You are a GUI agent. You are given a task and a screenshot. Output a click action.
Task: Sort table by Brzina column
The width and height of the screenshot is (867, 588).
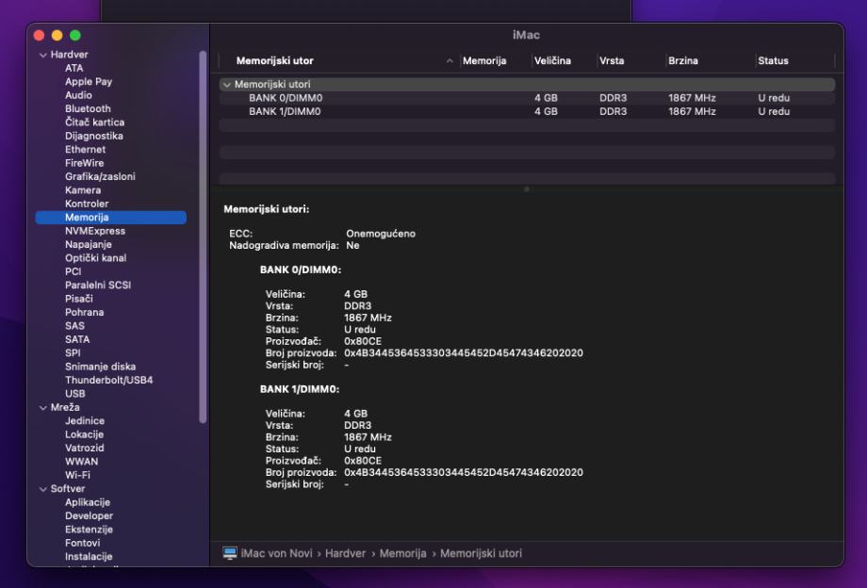(683, 61)
